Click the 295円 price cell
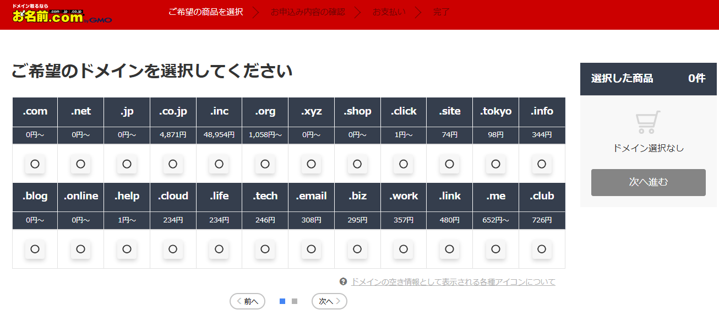This screenshot has height=315, width=719. click(x=357, y=220)
